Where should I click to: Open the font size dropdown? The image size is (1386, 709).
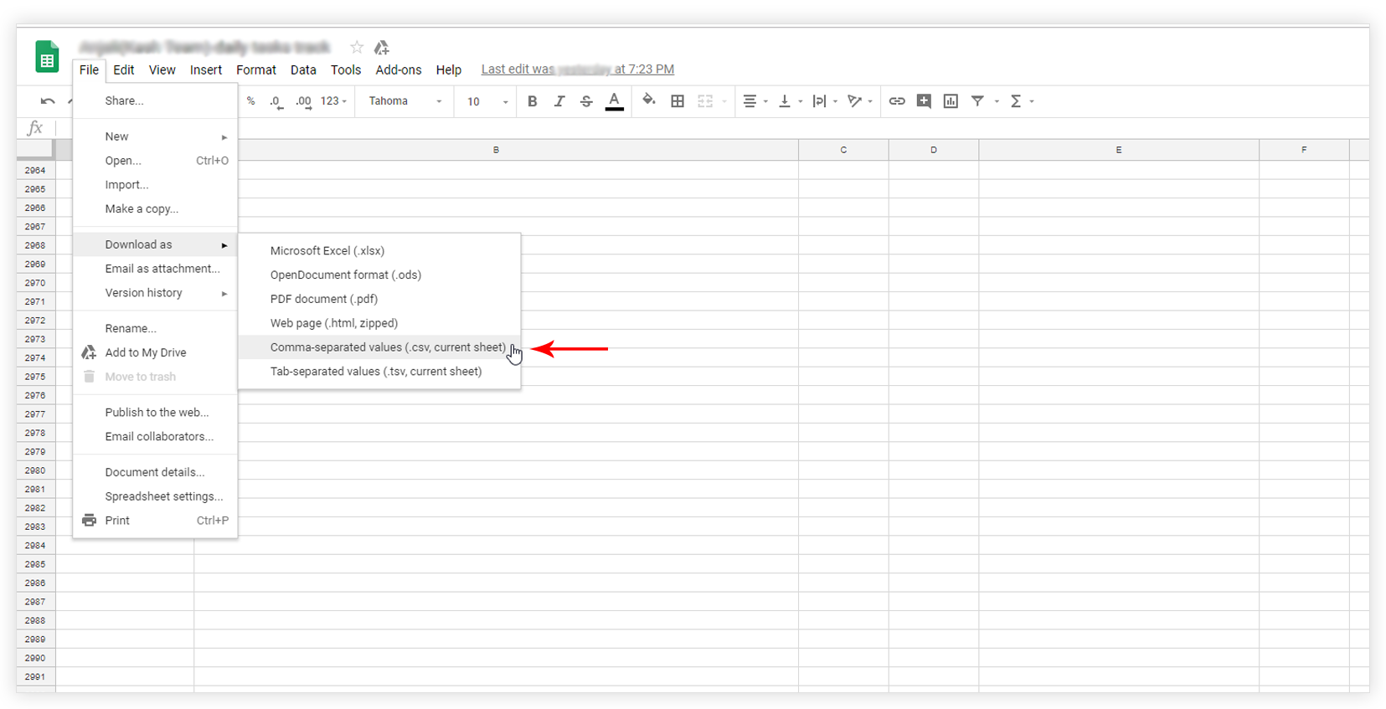(x=487, y=101)
